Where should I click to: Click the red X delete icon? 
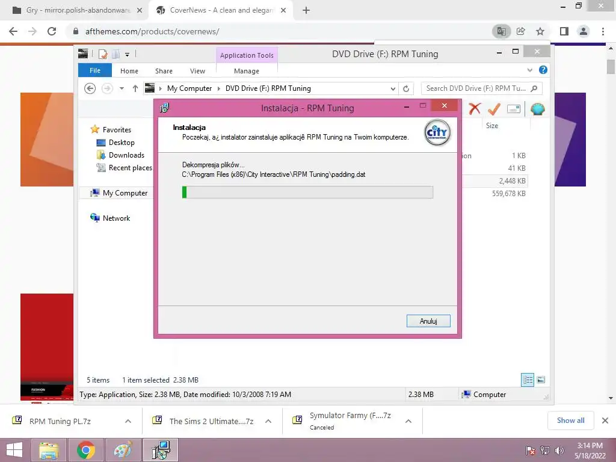click(x=475, y=109)
